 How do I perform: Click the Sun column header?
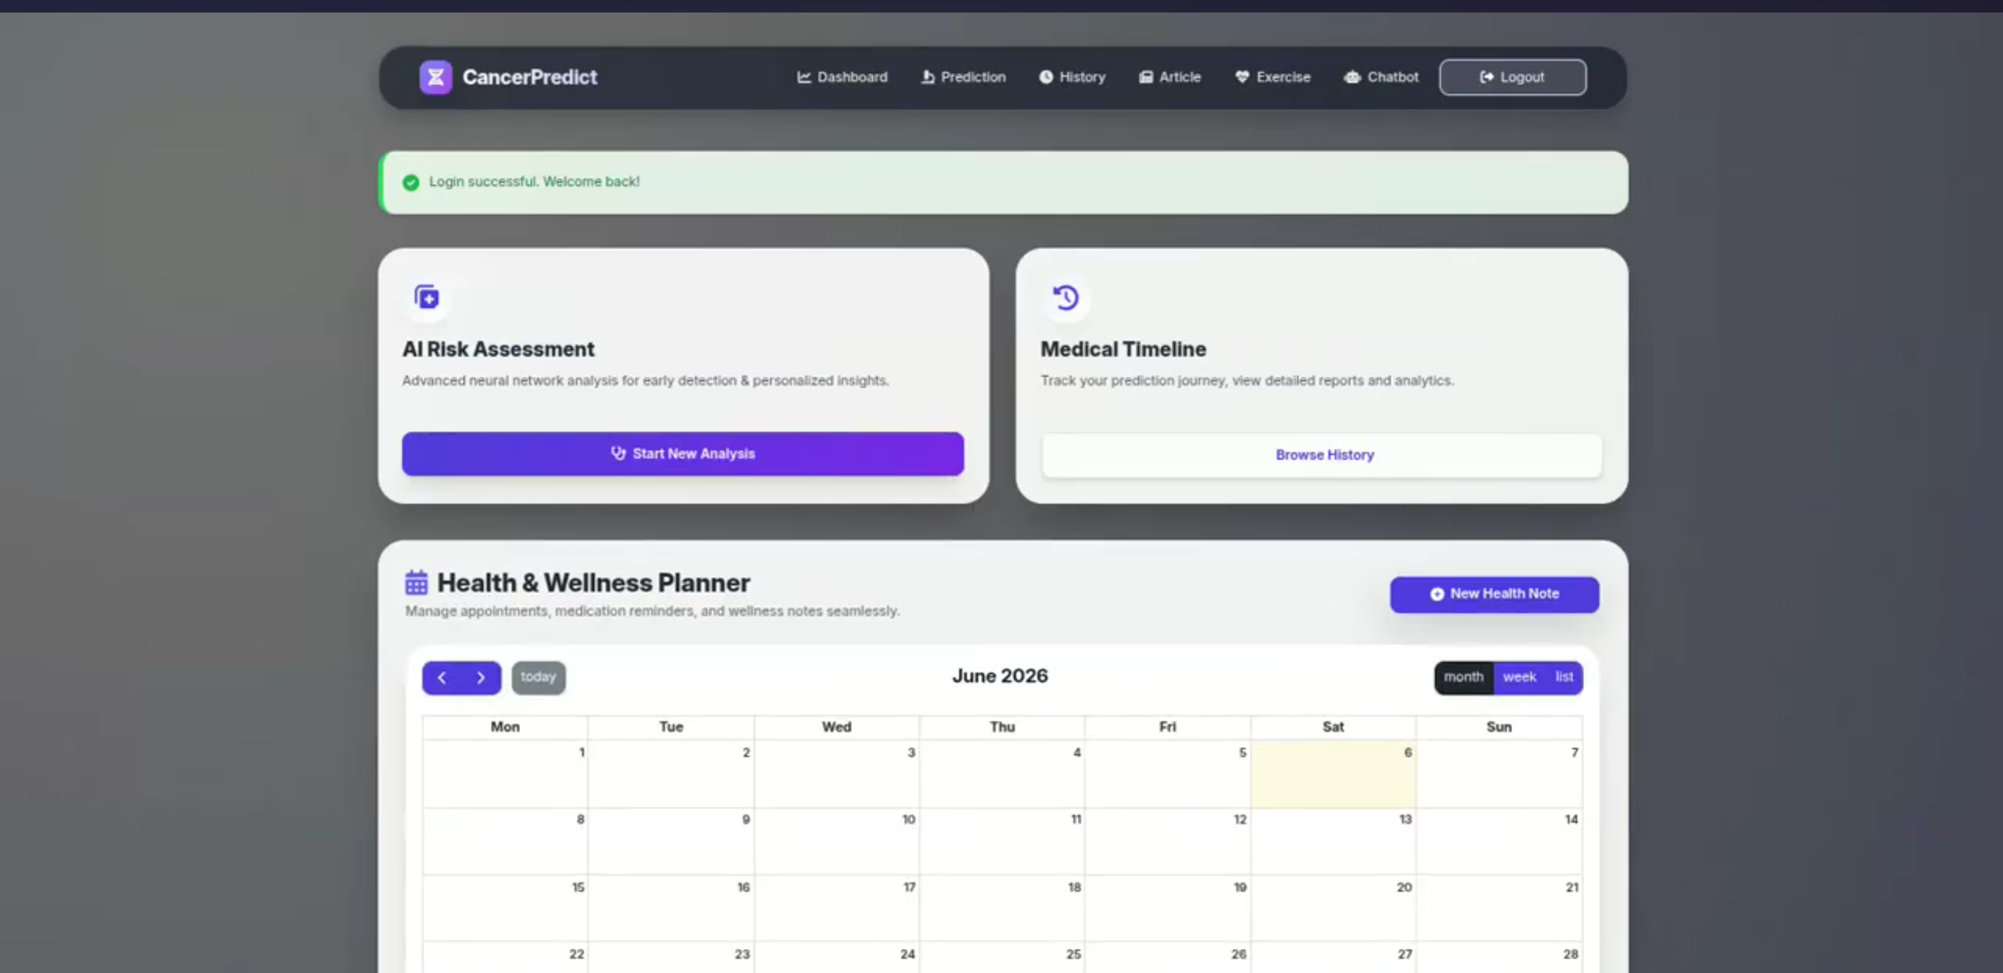tap(1498, 728)
